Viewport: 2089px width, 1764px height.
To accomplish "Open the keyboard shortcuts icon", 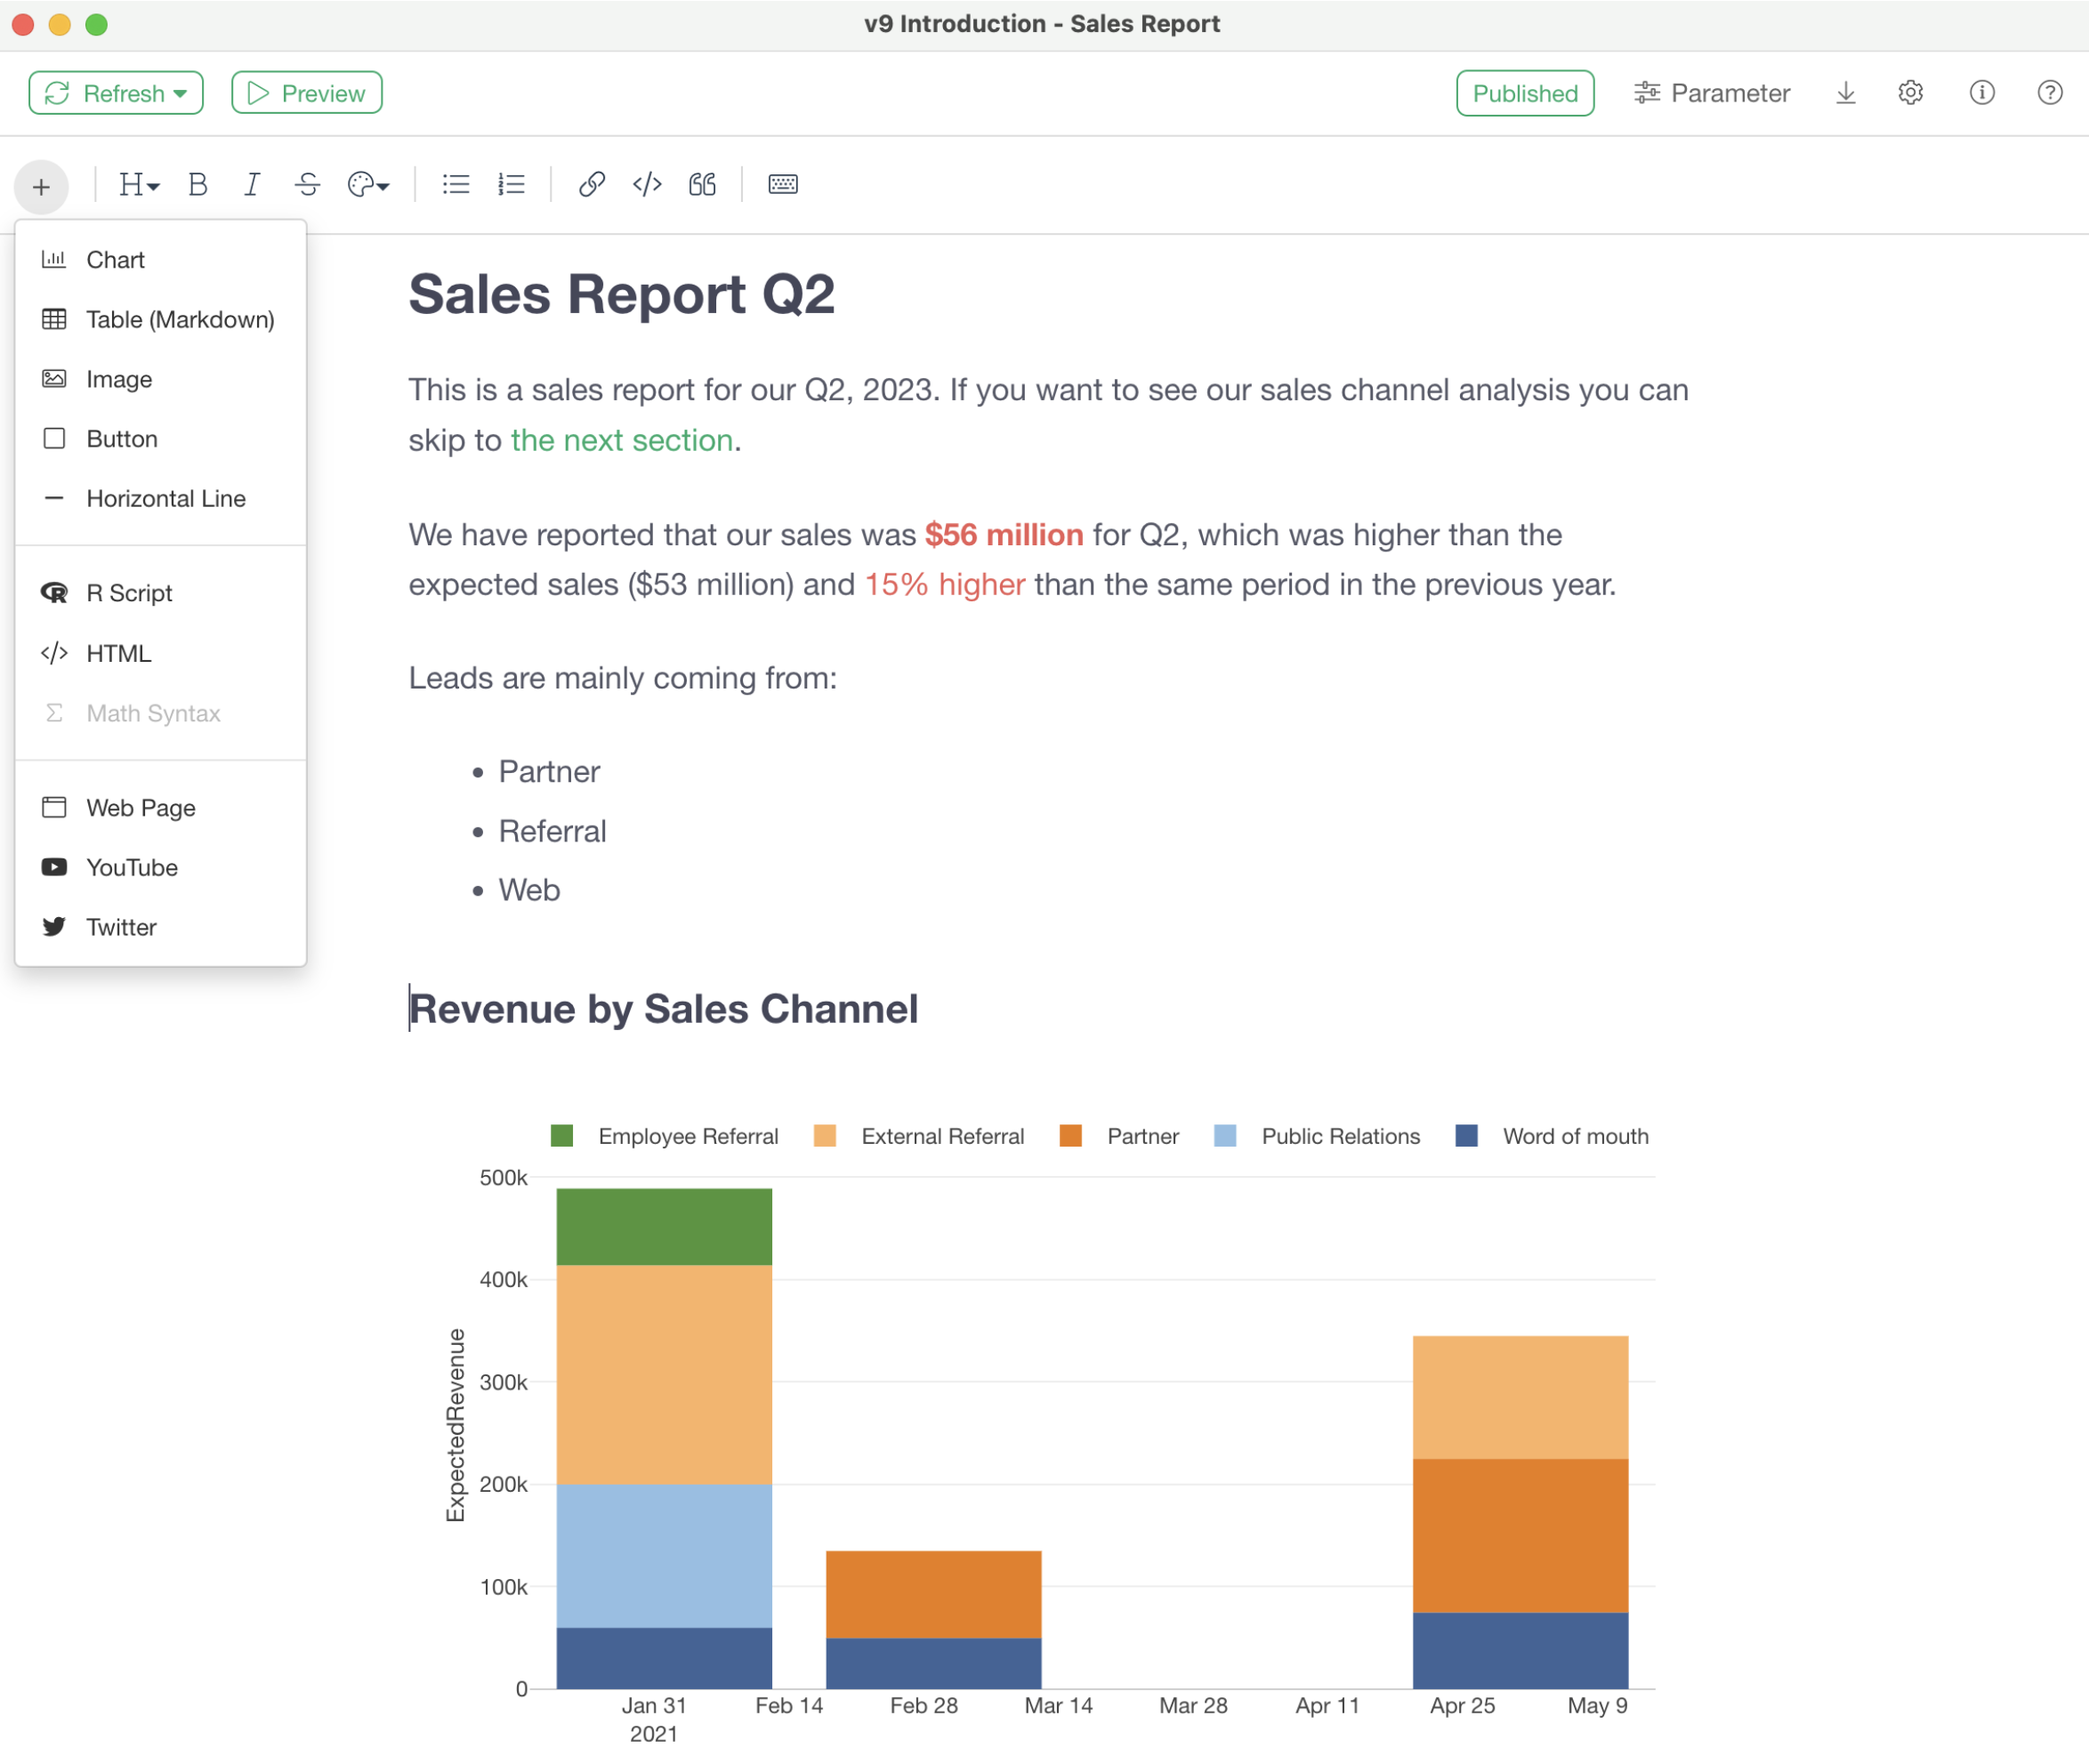I will (x=782, y=185).
